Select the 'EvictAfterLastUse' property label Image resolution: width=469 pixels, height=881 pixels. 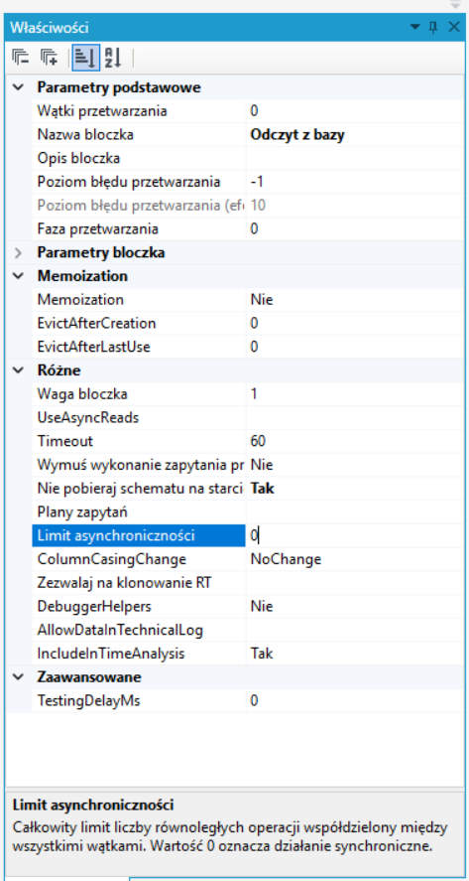coord(93,348)
